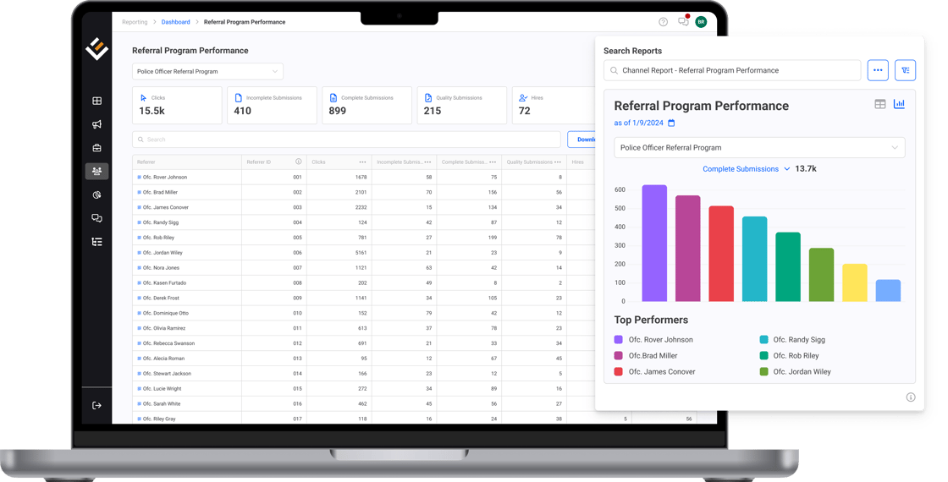
Task: Click the Search Reports input field
Action: click(732, 70)
